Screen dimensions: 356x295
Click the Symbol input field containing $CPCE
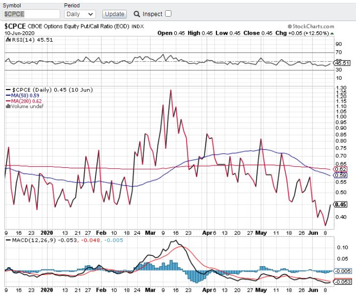pos(31,14)
